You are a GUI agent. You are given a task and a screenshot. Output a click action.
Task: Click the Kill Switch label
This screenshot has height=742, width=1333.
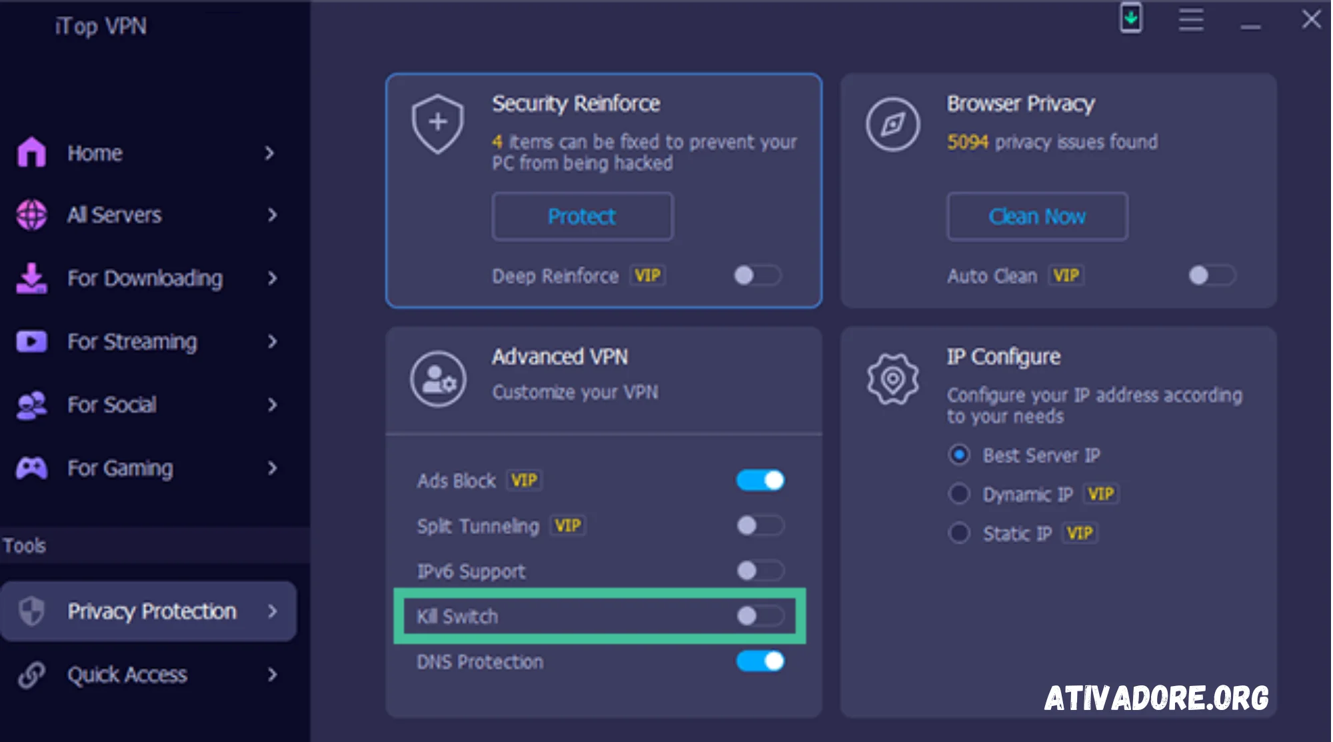[457, 616]
